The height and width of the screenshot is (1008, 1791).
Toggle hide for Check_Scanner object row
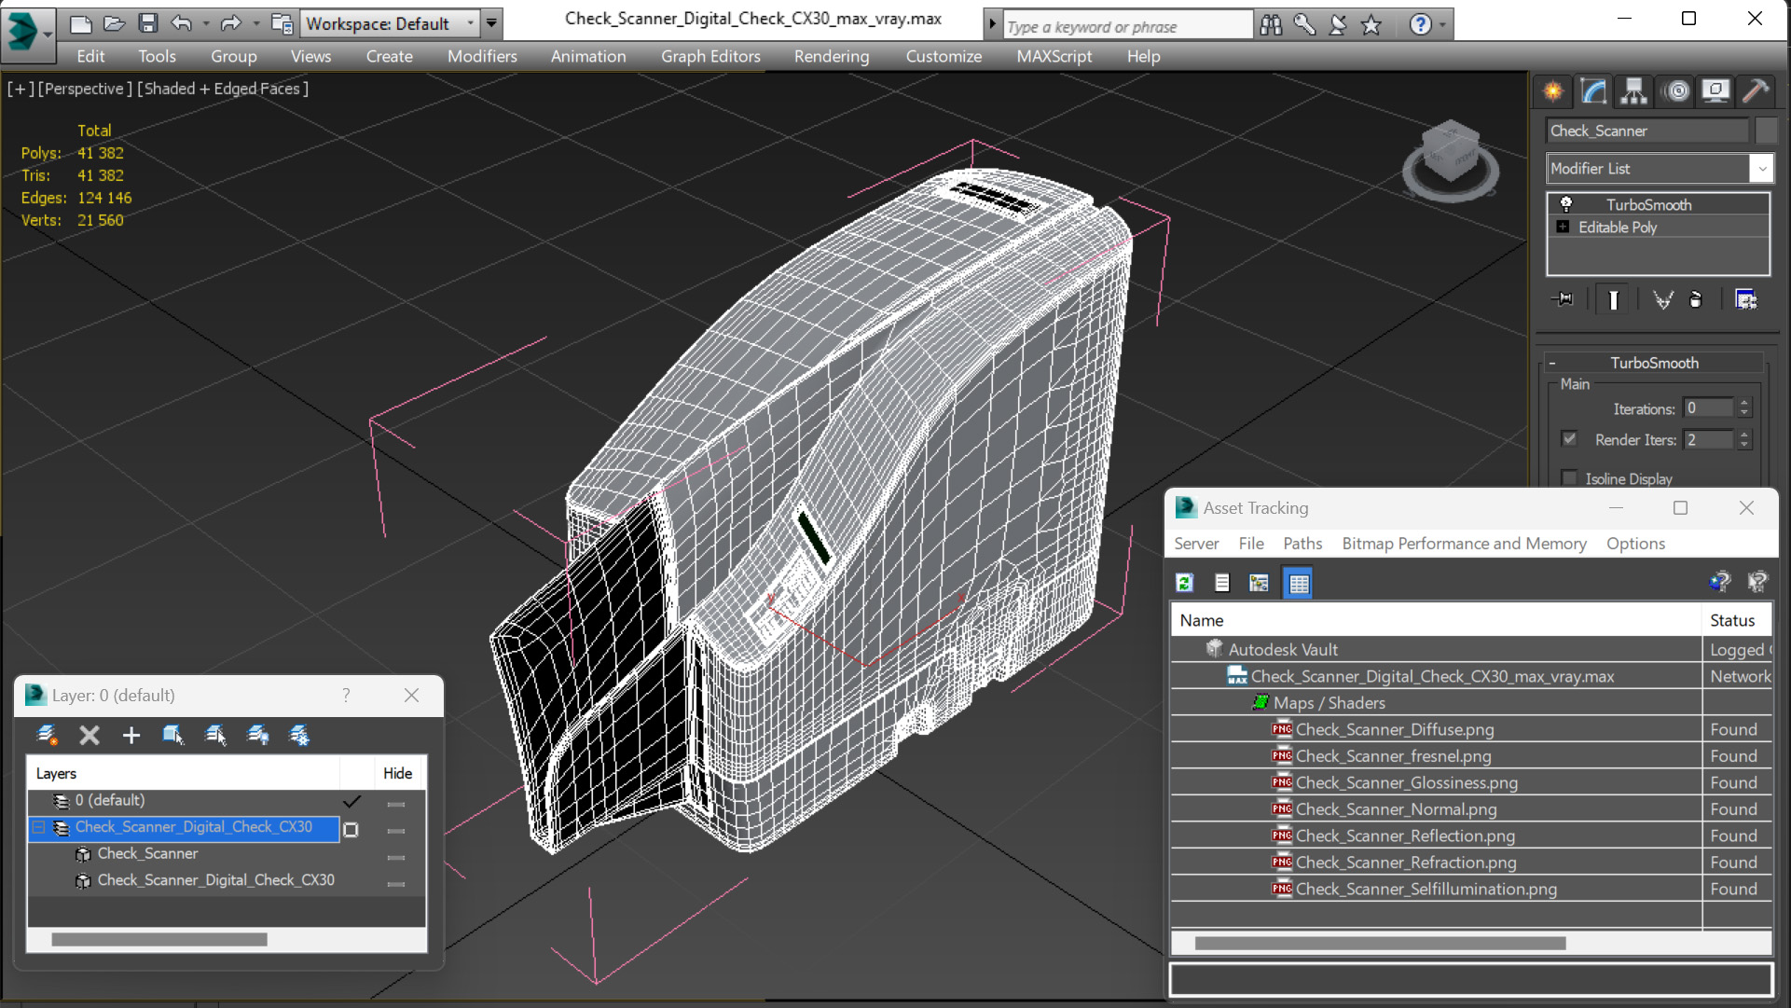[x=396, y=856]
